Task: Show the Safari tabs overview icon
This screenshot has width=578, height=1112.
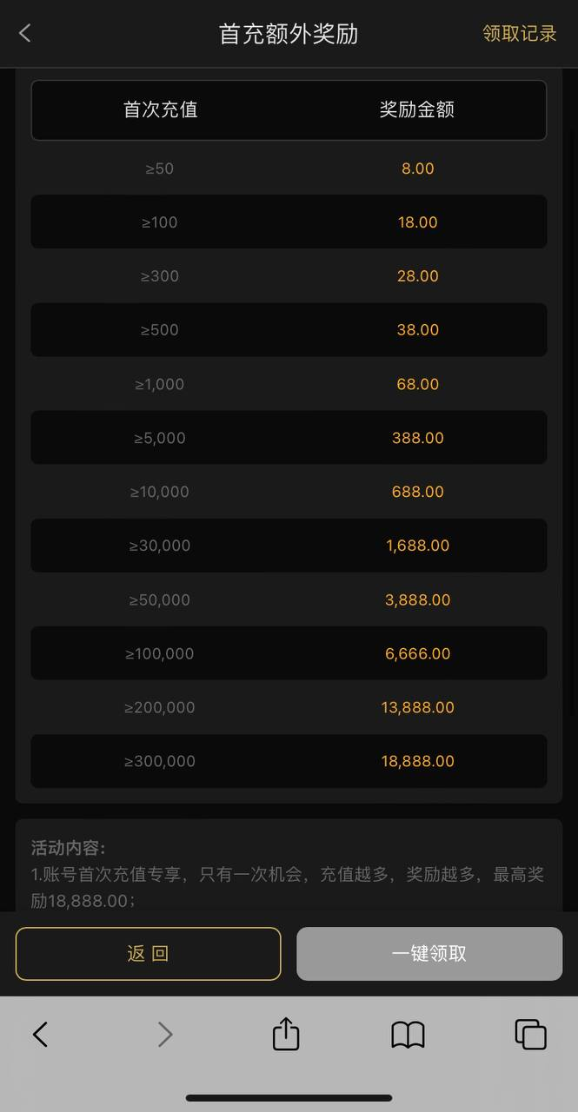Action: pyautogui.click(x=530, y=1034)
